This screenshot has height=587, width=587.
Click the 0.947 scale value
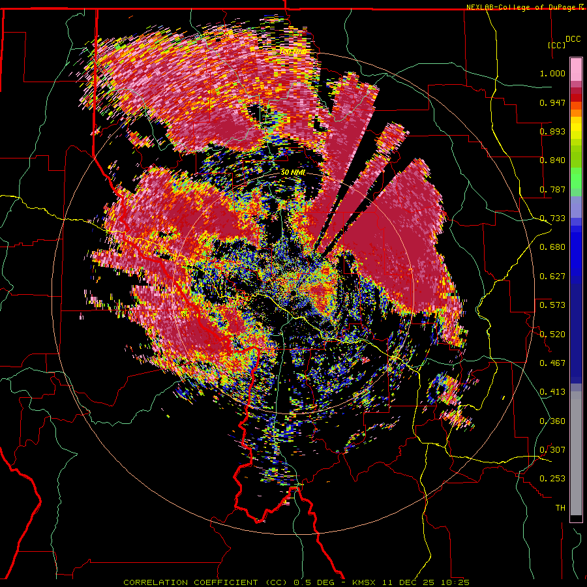point(552,102)
